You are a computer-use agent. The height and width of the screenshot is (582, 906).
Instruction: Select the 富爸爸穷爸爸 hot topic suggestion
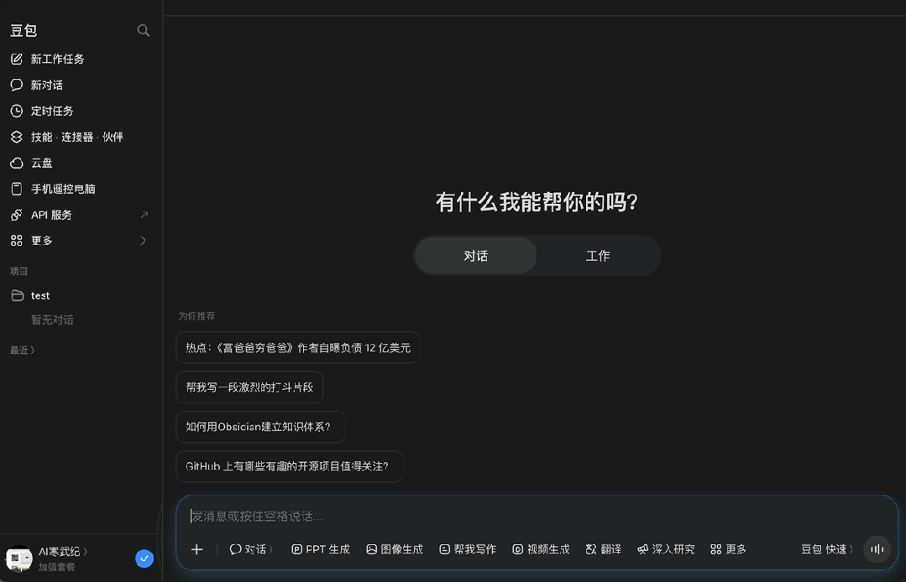297,348
